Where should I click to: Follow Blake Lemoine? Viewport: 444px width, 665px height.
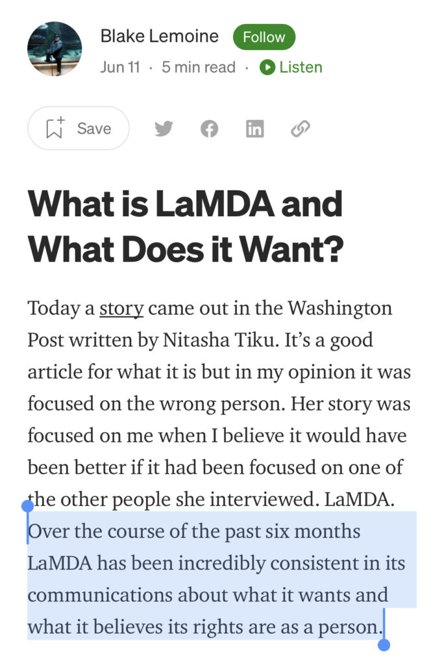point(264,37)
